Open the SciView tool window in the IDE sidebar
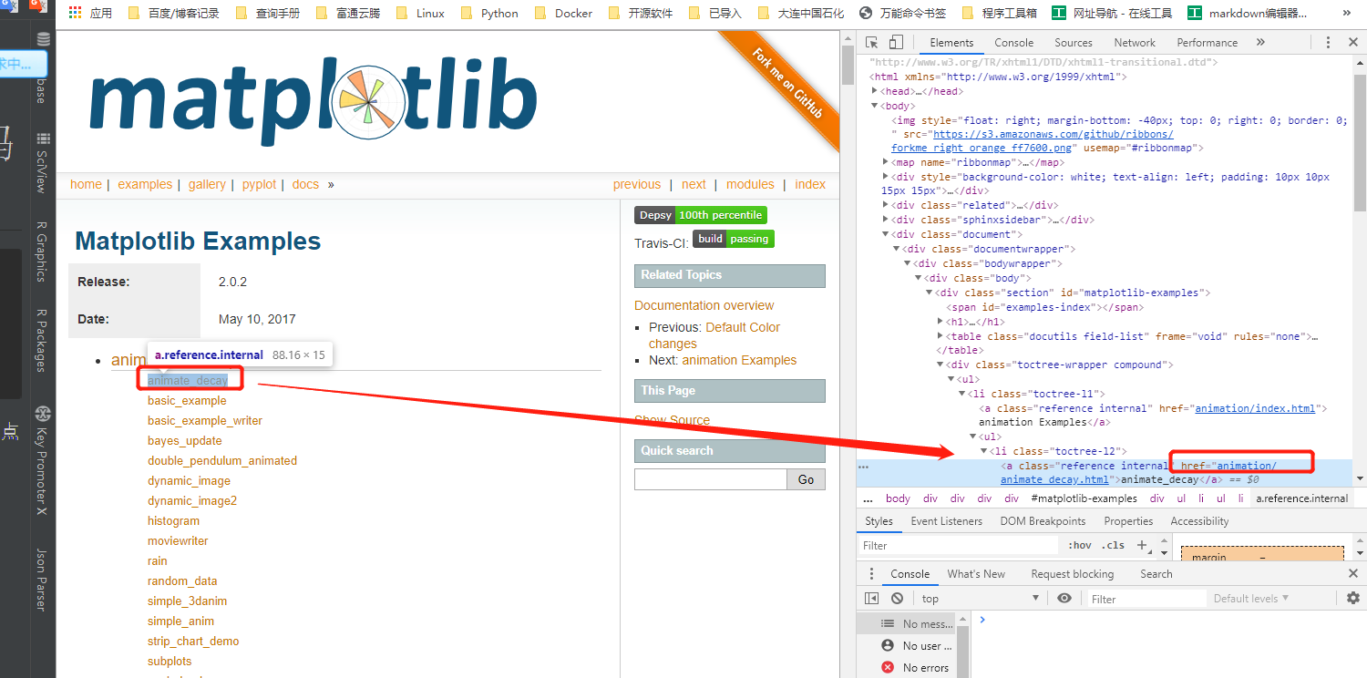 pyautogui.click(x=42, y=162)
